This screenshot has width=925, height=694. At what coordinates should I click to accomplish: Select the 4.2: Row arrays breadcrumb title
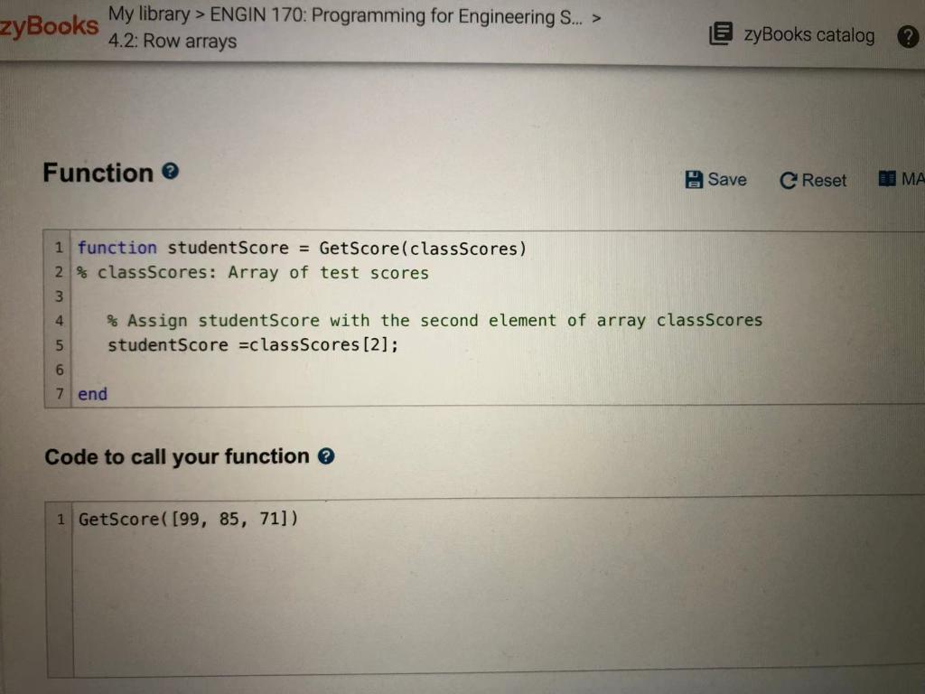tap(171, 42)
